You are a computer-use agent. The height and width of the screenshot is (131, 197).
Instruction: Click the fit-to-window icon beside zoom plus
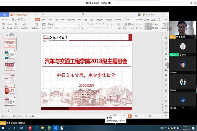(x=166, y=116)
